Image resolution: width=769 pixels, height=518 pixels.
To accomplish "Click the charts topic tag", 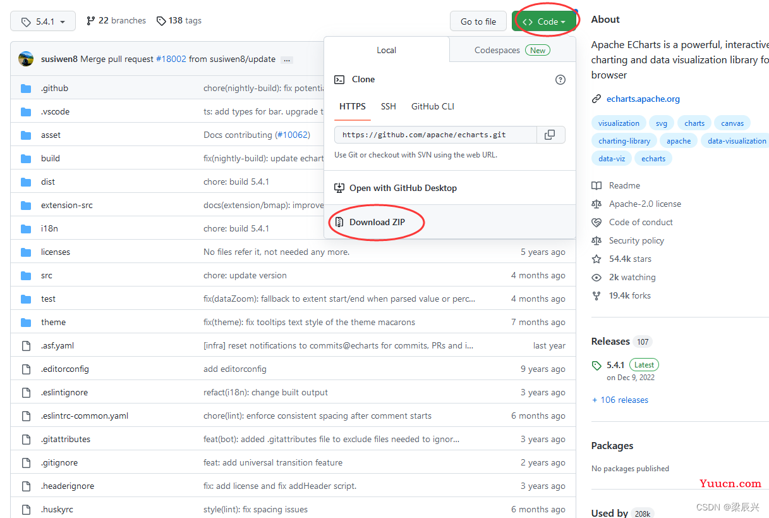I will [x=694, y=123].
